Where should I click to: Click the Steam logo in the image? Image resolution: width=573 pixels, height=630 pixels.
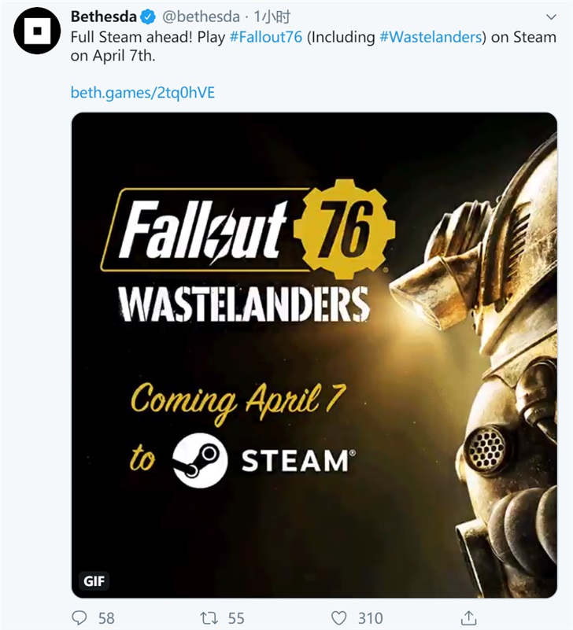coord(200,460)
